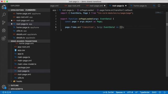This screenshot has height=94, width=168.
Task: Click TypeScript version 3.6.3
Action: click(154, 92)
